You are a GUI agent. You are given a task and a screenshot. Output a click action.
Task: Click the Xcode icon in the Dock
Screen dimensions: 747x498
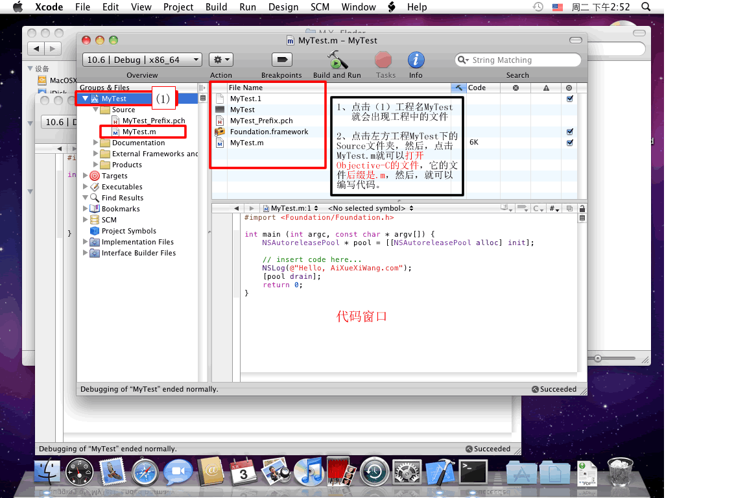tap(440, 471)
